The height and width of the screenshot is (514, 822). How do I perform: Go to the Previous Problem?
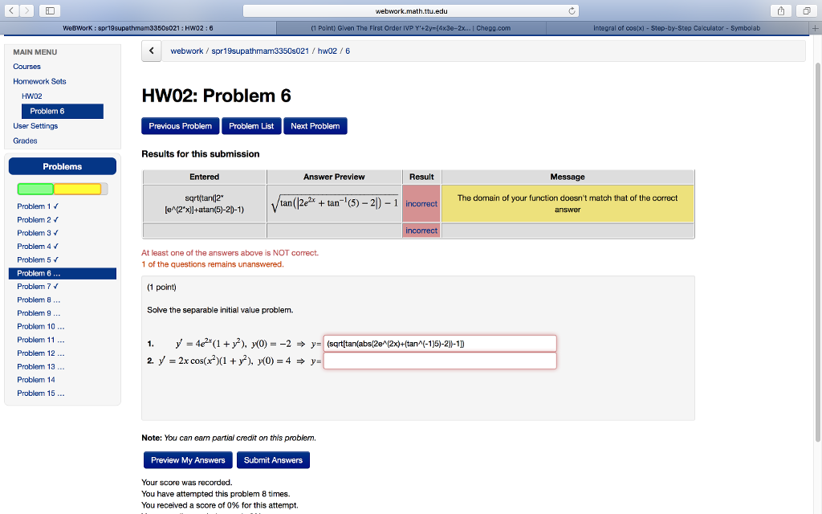(x=180, y=126)
